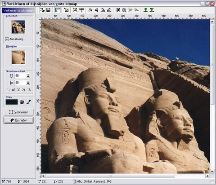Click the file icon beside the filename in status bar
Viewport: 216px width, 185px height.
click(x=75, y=181)
